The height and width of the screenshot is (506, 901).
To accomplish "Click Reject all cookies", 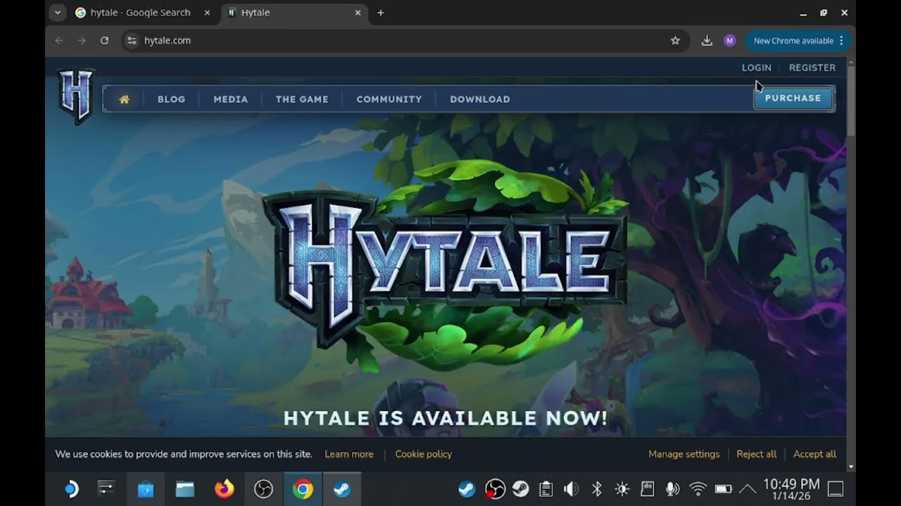I will (x=757, y=454).
